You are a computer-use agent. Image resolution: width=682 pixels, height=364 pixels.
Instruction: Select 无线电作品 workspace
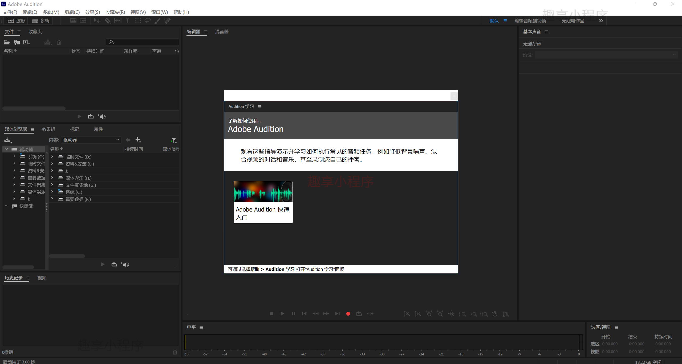573,21
